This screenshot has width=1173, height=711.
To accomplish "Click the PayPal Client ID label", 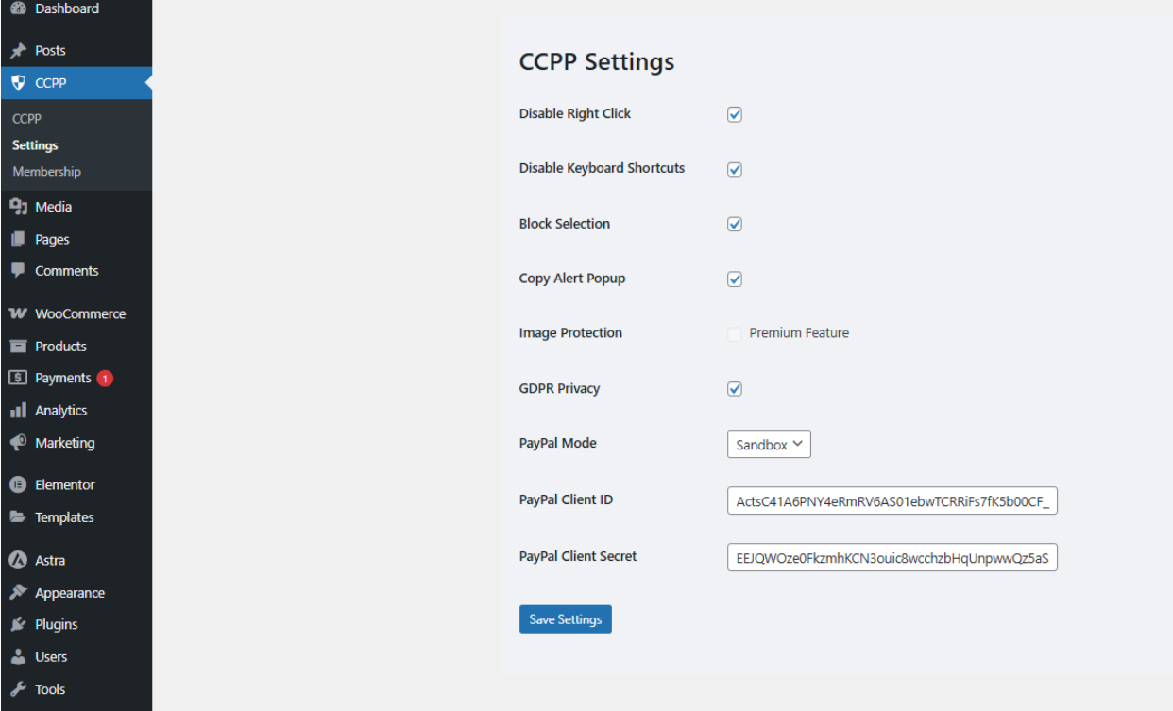I will pyautogui.click(x=566, y=499).
